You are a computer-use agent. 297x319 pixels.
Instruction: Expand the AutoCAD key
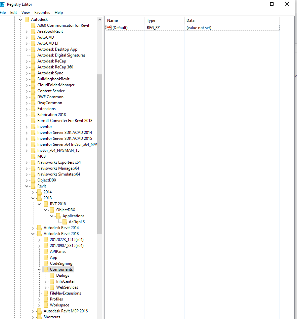click(x=27, y=38)
